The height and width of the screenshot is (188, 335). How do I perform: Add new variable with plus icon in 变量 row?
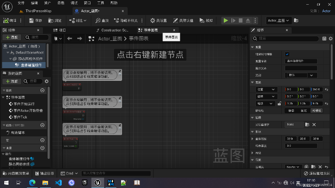(42, 148)
